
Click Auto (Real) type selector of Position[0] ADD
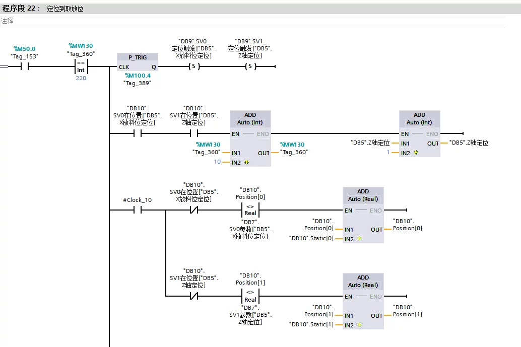click(x=363, y=199)
